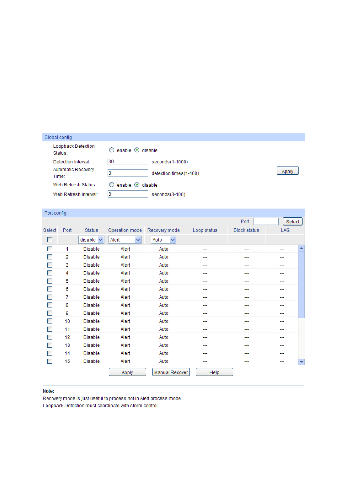Open the Status dropdown showing disable
Screen dimensions: 347x491
[x=91, y=240]
